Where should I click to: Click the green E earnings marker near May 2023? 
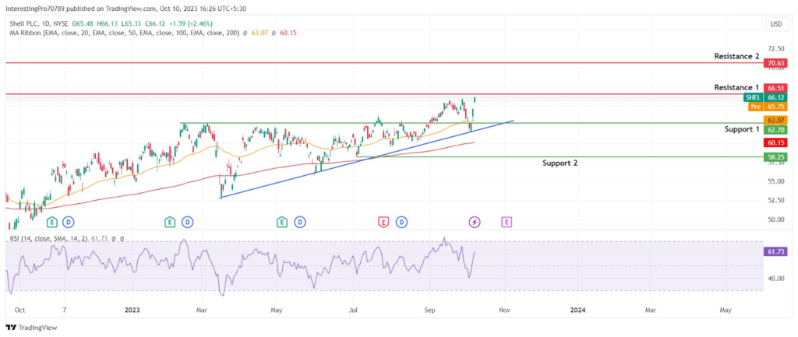click(x=282, y=222)
